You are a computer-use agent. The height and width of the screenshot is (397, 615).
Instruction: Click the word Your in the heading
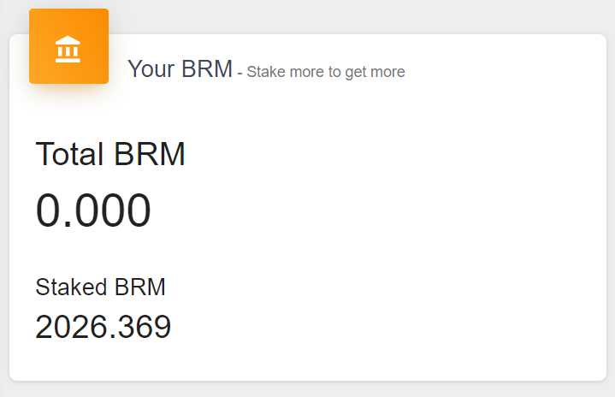pyautogui.click(x=151, y=69)
